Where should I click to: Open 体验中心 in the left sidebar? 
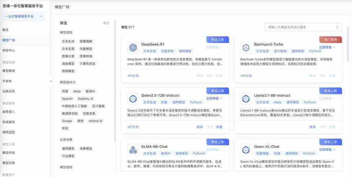point(9,51)
